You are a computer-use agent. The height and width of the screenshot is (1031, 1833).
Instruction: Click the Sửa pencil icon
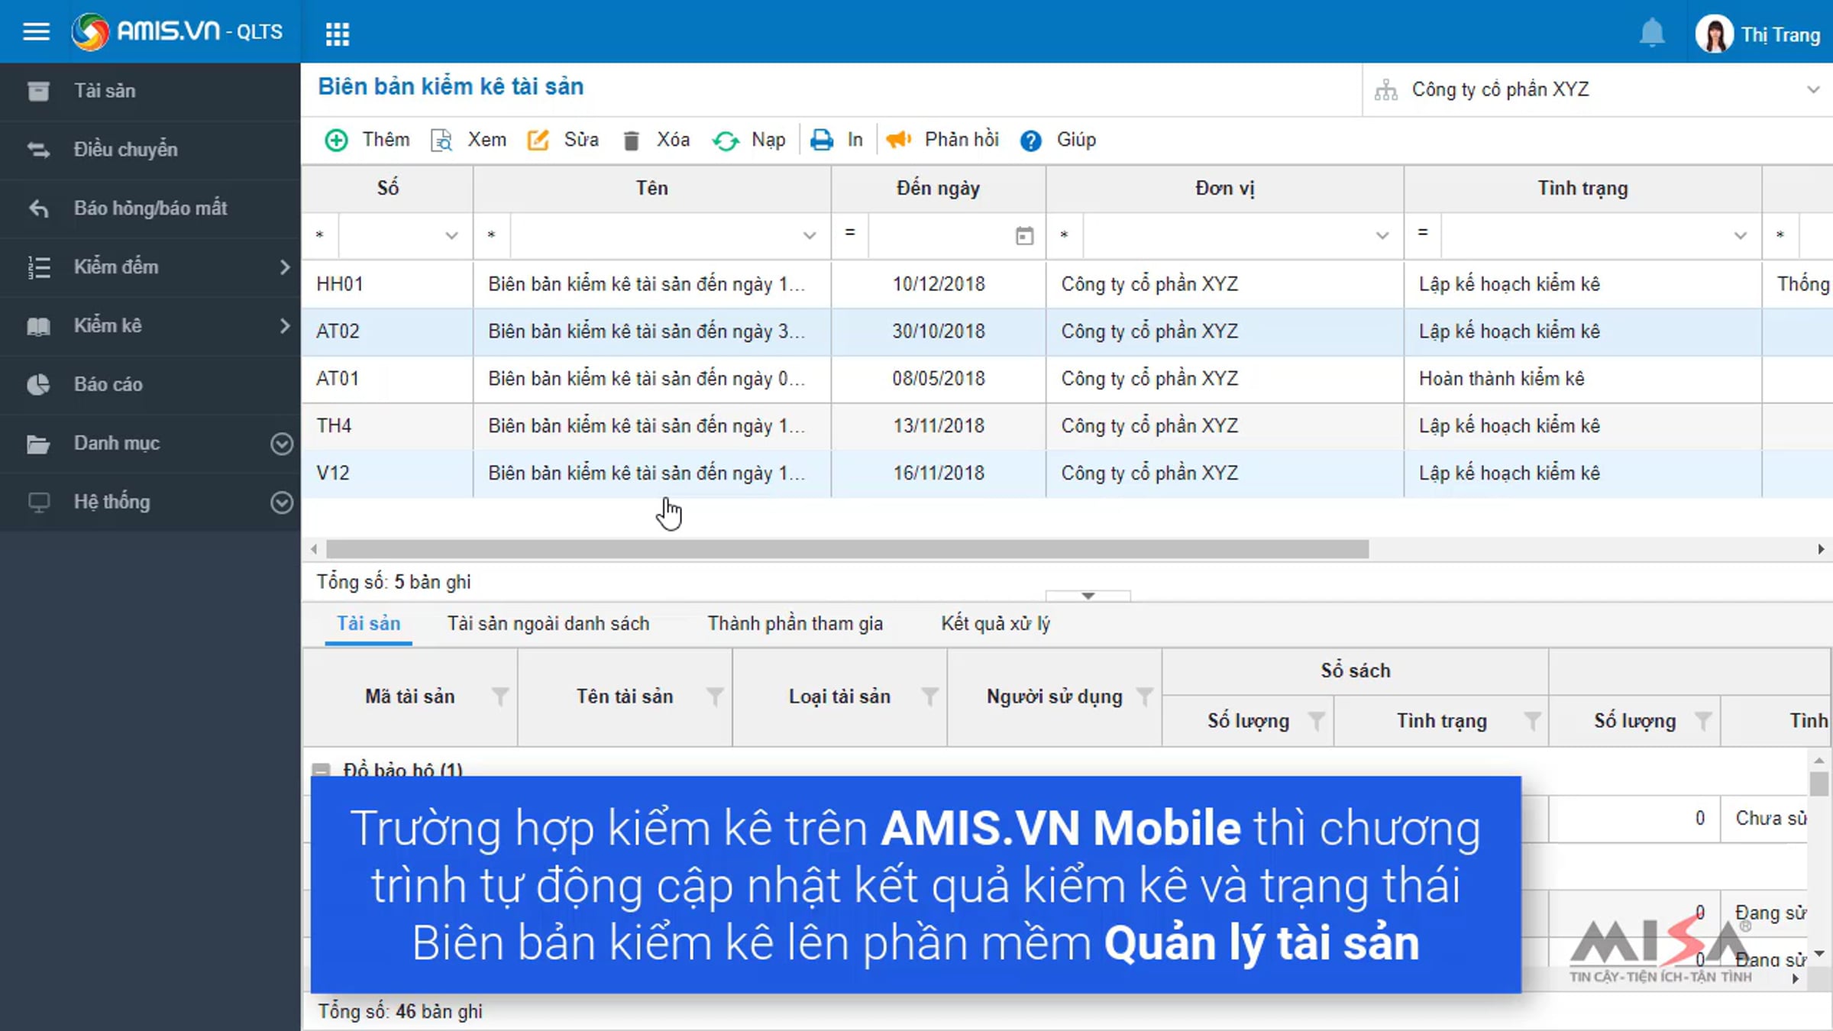point(538,140)
